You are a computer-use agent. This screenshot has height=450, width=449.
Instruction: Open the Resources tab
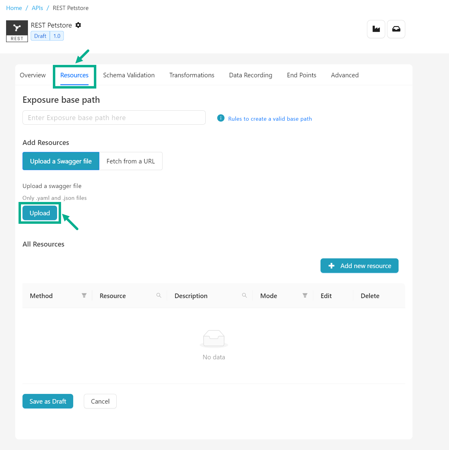[74, 75]
